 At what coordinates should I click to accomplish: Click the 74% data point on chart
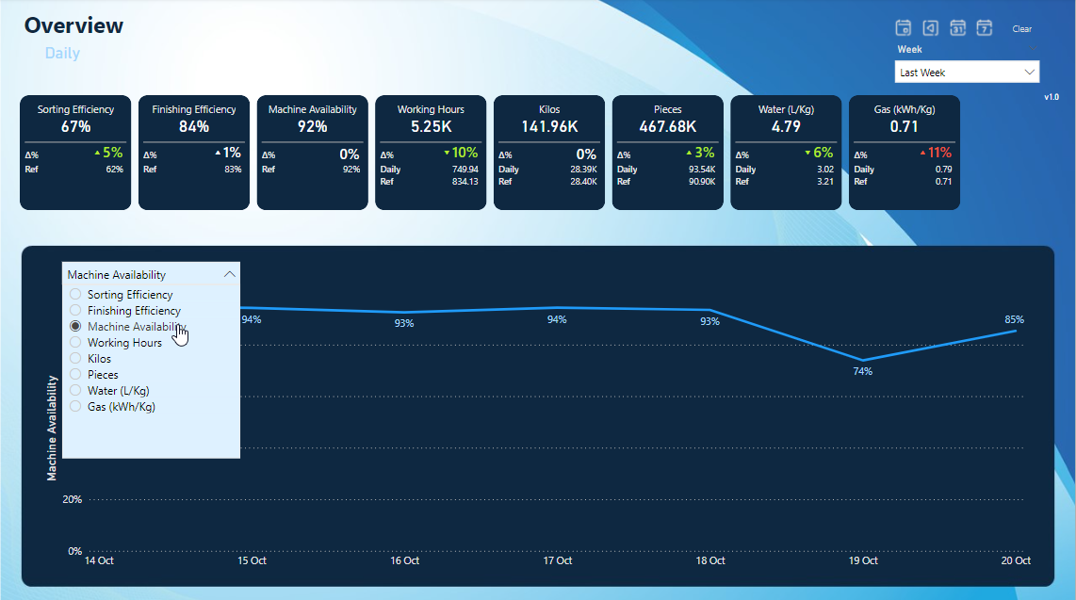[863, 360]
